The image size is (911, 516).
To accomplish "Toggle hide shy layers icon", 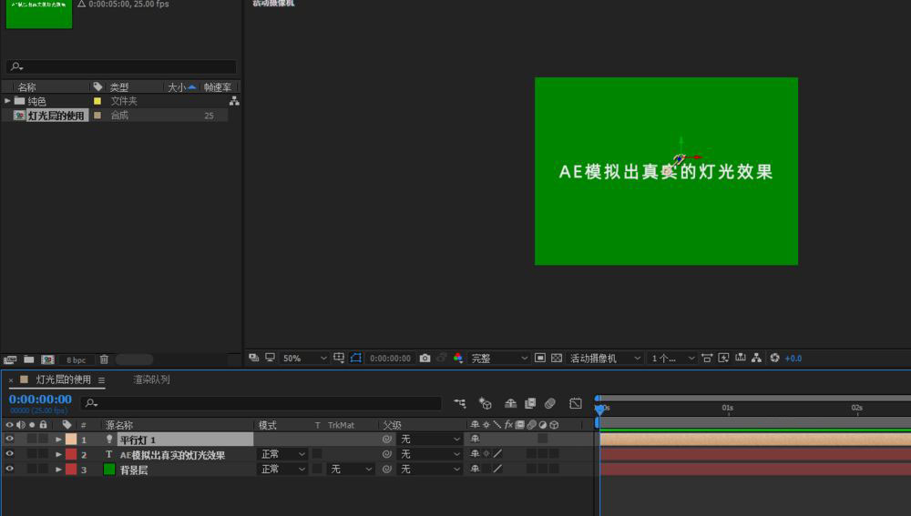I will [511, 403].
